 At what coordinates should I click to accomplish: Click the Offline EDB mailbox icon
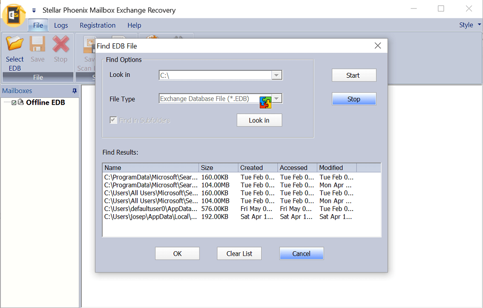pos(21,102)
